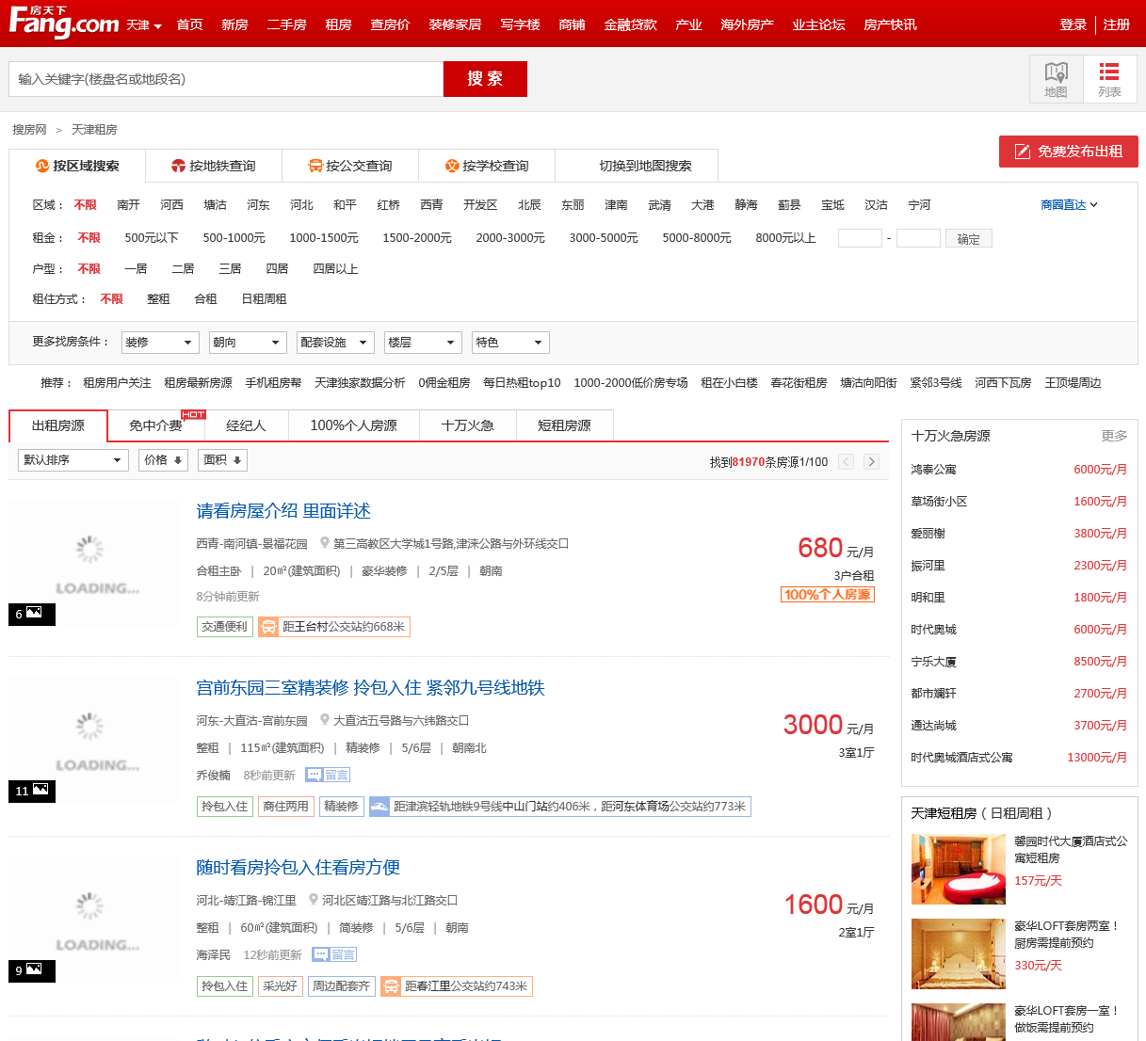This screenshot has height=1041, width=1146.
Task: Click bus icon near 距春江里公交站约743米
Action: point(391,986)
